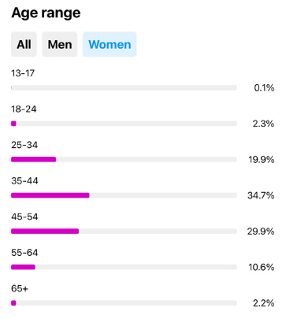Click the 25-34 magenta bar

(34, 159)
